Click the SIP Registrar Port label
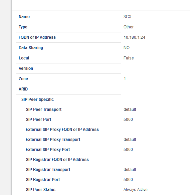The image size is (190, 195). click(x=43, y=180)
